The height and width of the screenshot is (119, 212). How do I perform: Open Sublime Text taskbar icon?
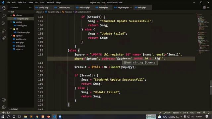tap(31, 117)
